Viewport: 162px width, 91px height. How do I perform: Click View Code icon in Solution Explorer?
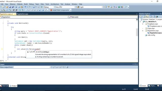(151, 17)
